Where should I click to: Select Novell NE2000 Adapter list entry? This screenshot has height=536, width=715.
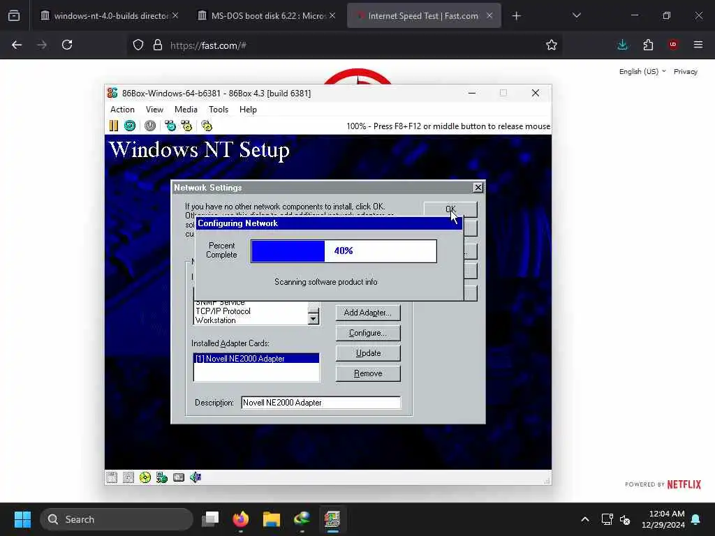pos(256,359)
